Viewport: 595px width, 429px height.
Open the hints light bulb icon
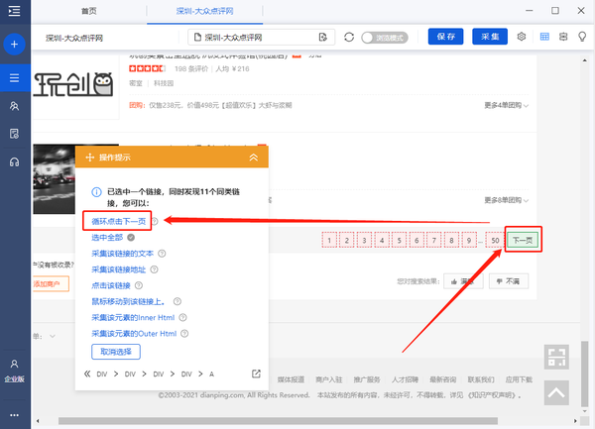(x=582, y=37)
